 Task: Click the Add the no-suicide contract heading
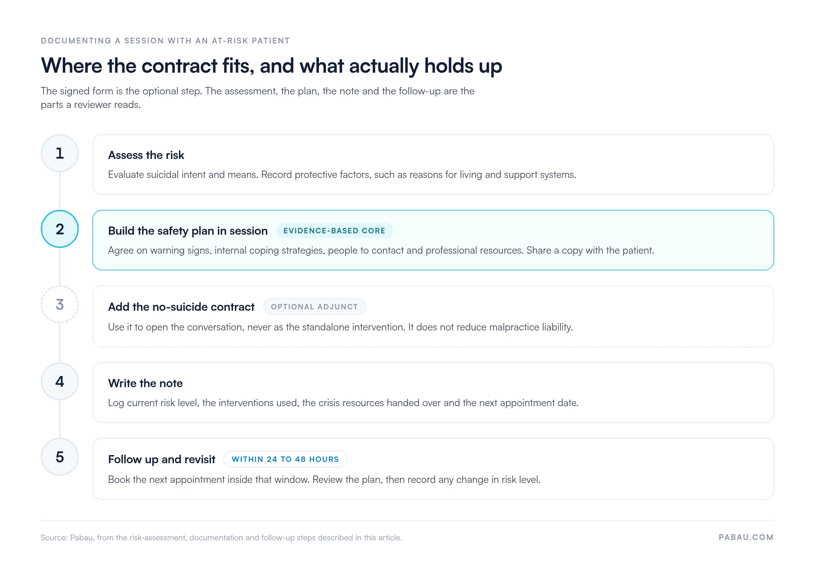coord(181,307)
